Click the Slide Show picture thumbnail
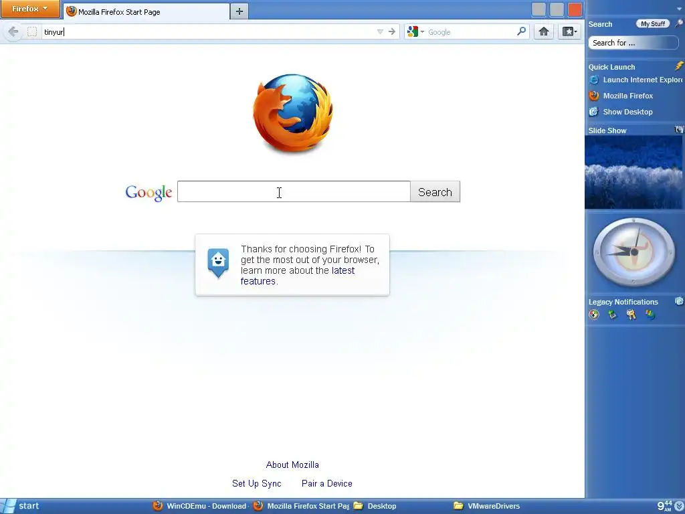The width and height of the screenshot is (685, 514). 633,172
